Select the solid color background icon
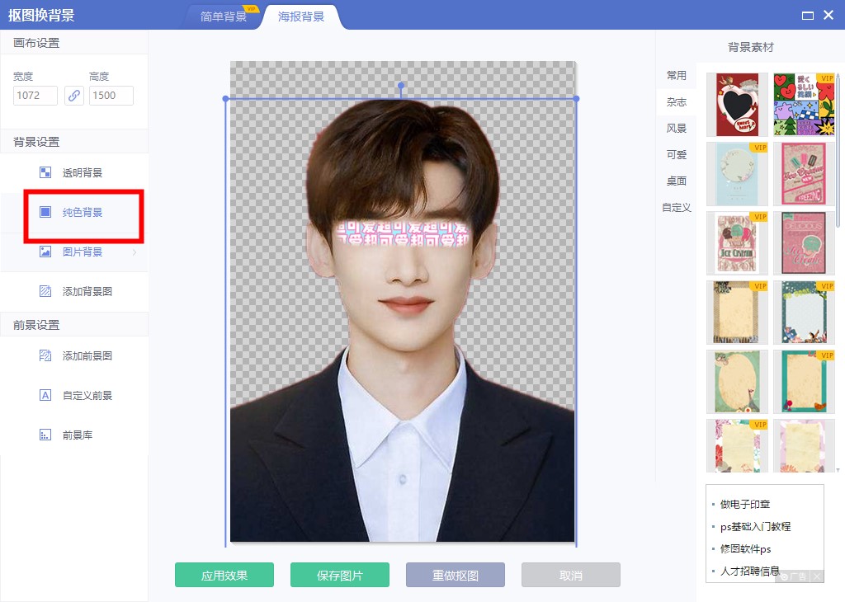The width and height of the screenshot is (845, 602). 46,212
